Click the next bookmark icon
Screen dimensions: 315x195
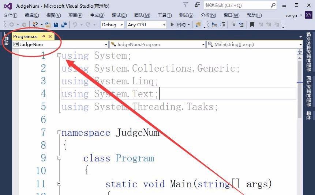[269, 25]
